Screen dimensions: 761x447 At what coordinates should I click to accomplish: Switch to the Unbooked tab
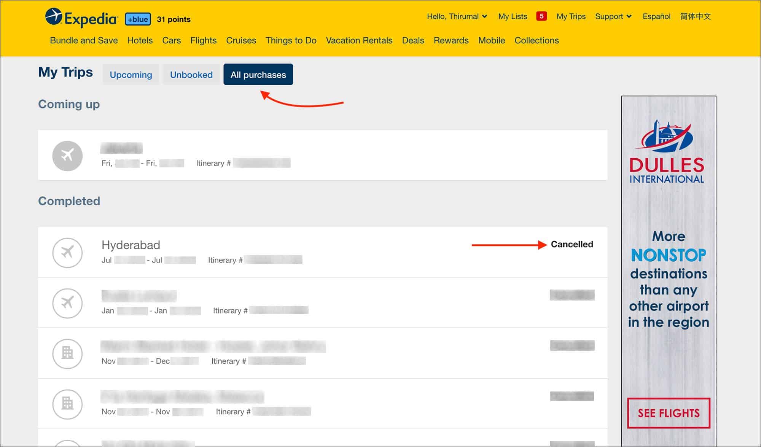191,75
